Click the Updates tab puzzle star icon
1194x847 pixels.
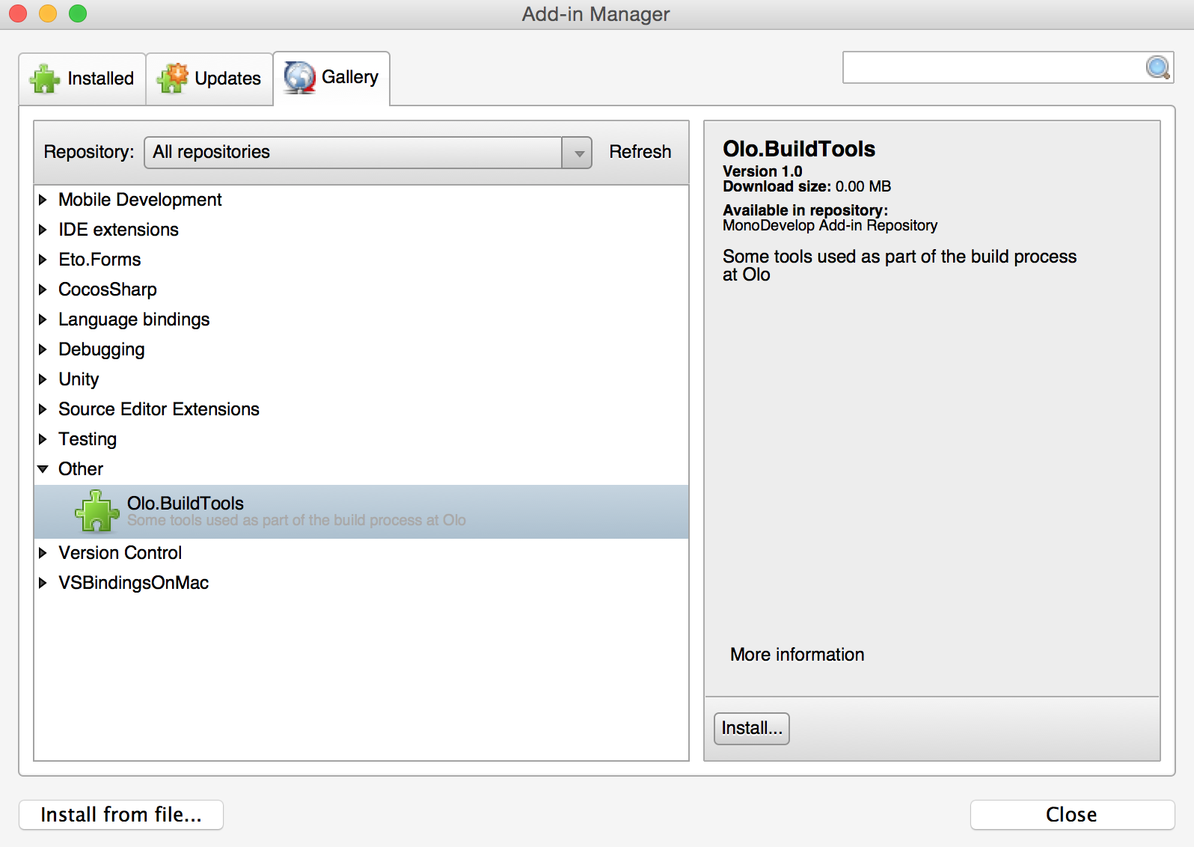coord(173,78)
